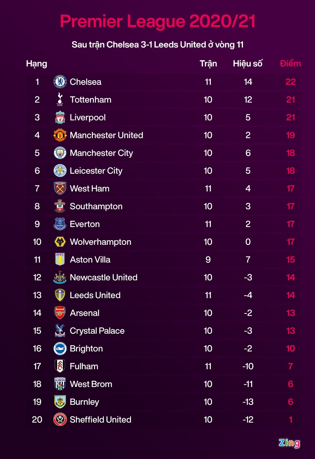Click the Chelsea club crest

60,82
